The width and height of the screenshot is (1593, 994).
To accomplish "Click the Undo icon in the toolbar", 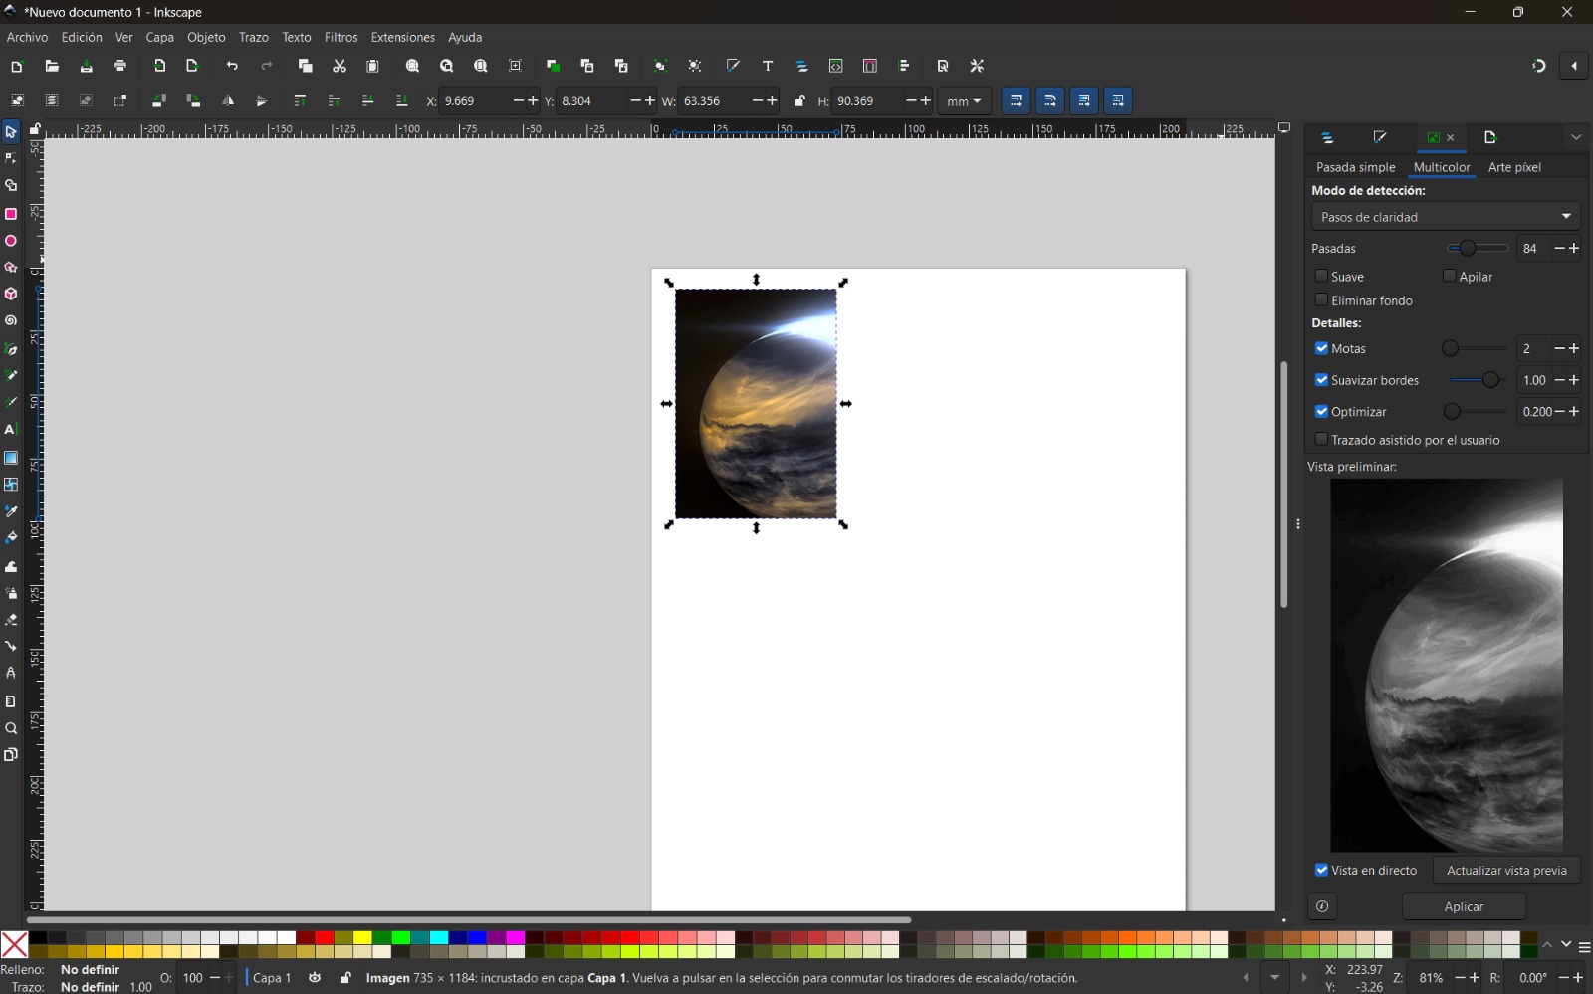I will 233,66.
